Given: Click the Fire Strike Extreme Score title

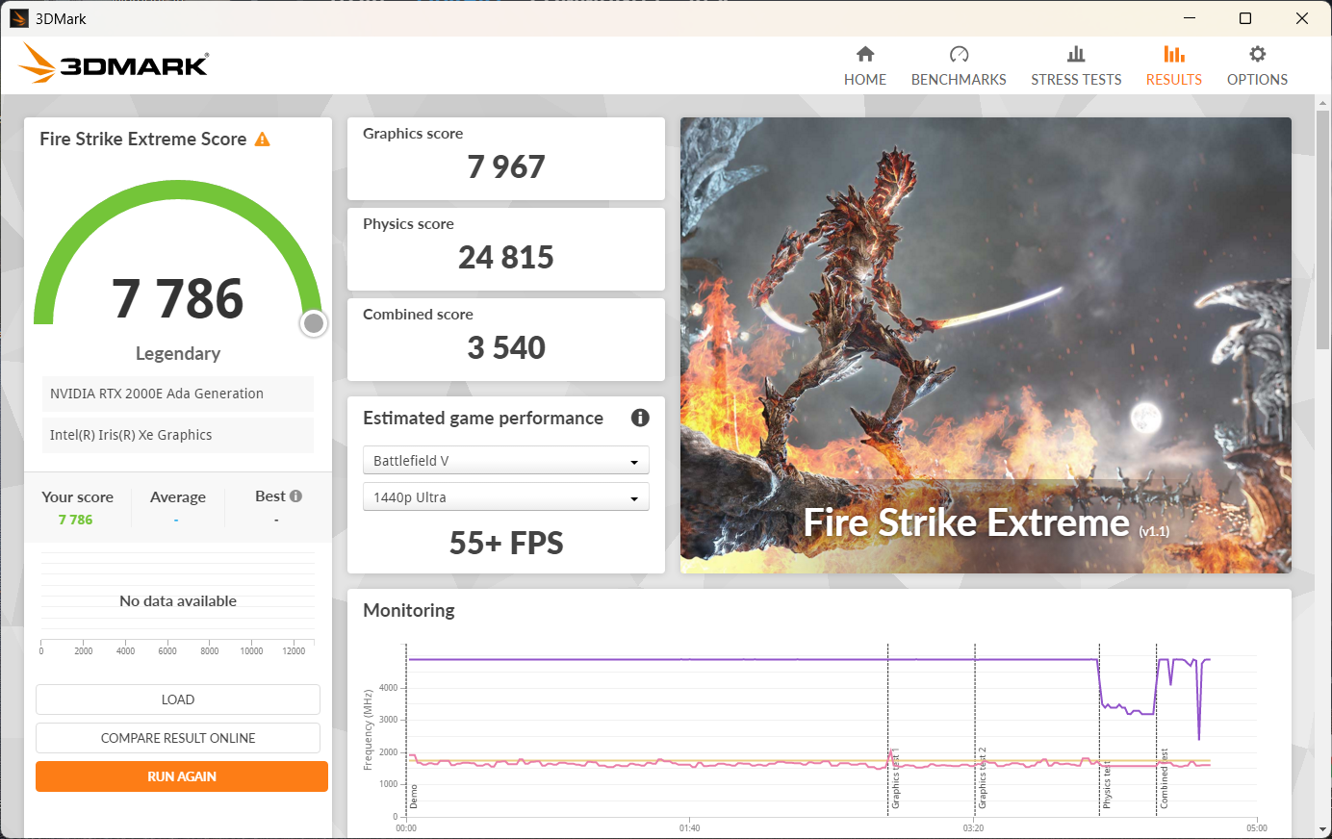Looking at the screenshot, I should [143, 139].
